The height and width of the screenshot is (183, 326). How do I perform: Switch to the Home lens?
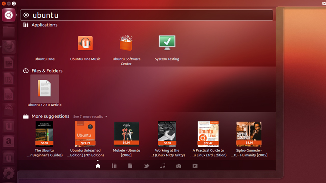click(98, 166)
